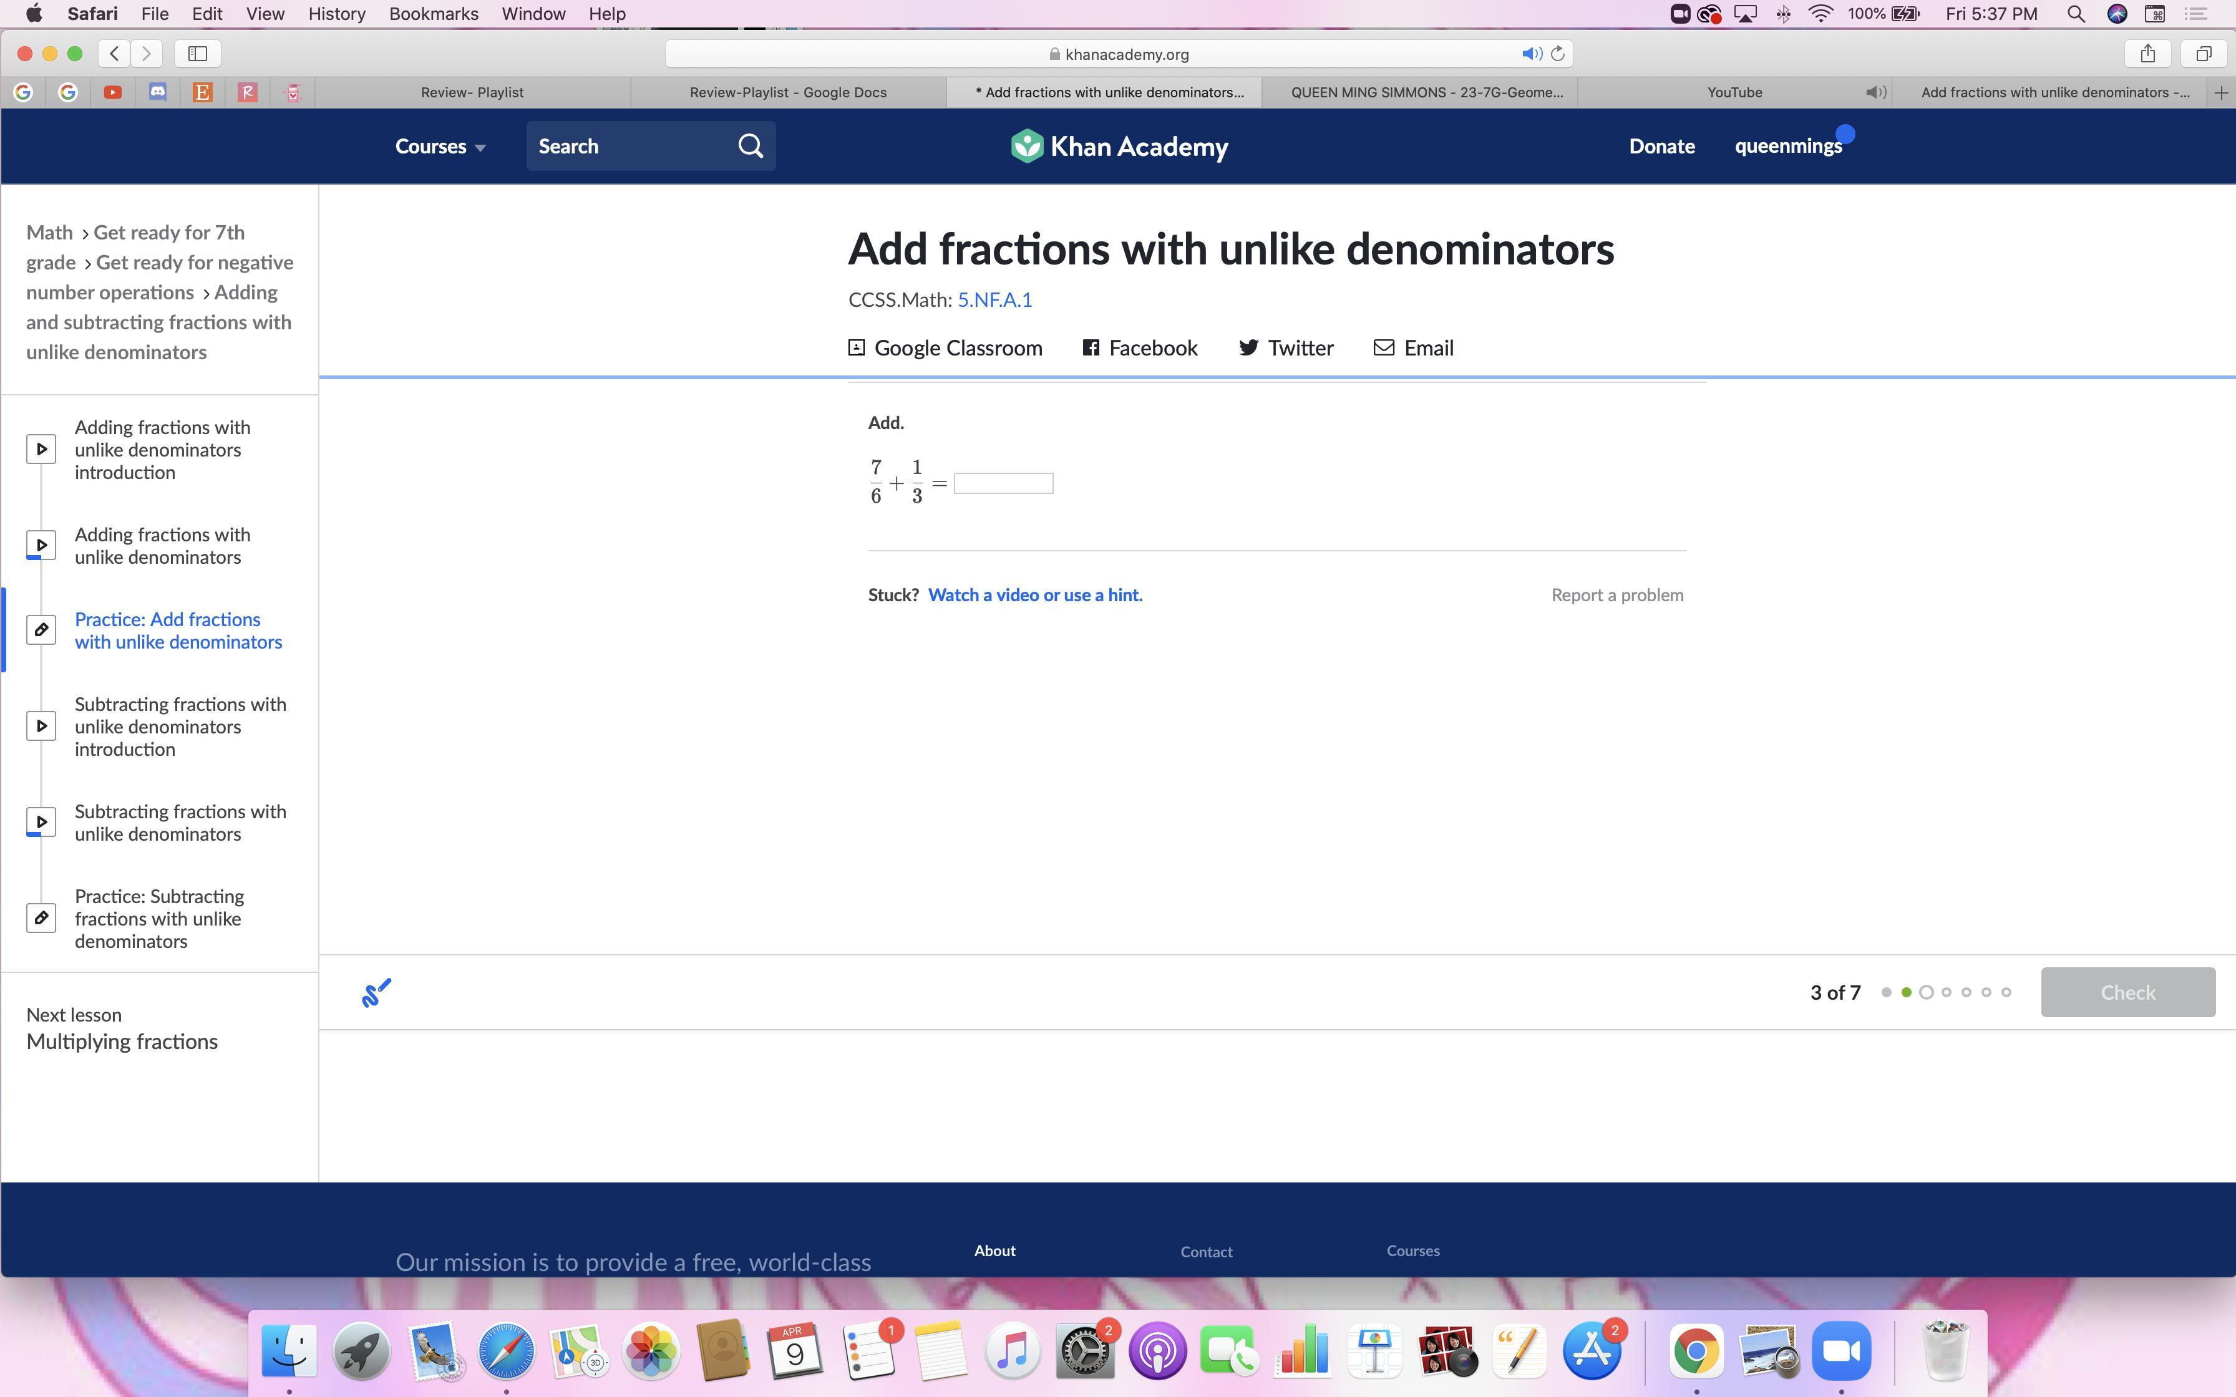The height and width of the screenshot is (1397, 2236).
Task: Switch to the Review-Playlist - Google Docs tab
Action: tap(788, 92)
